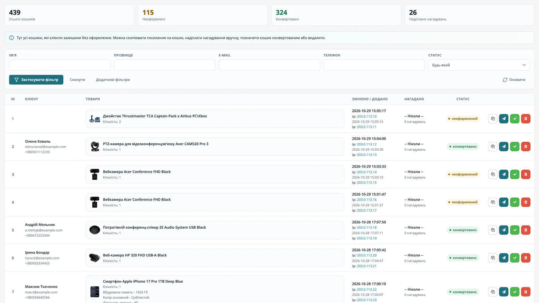
Task: Send reminder for cart ID 4
Action: [x=504, y=202]
